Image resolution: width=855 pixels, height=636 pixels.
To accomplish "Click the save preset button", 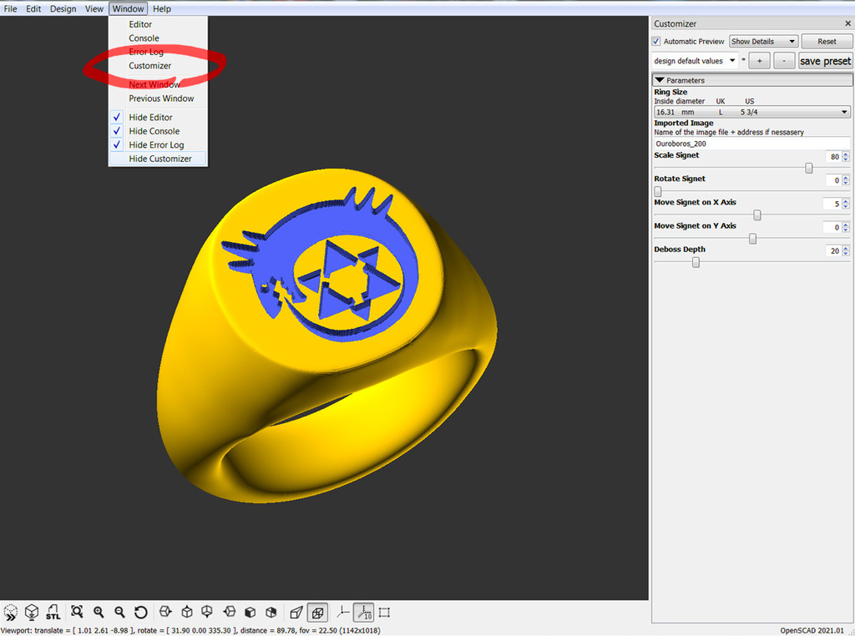I will (825, 60).
